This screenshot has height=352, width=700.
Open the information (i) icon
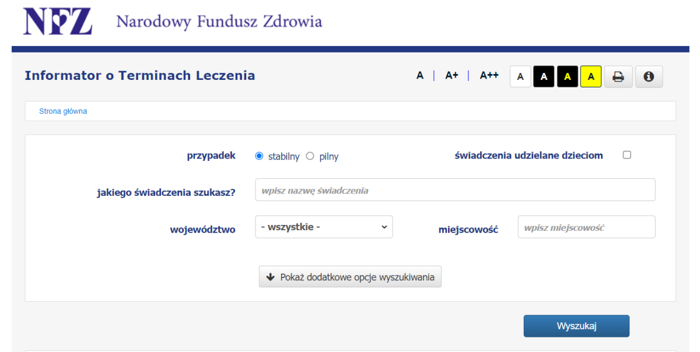point(649,76)
